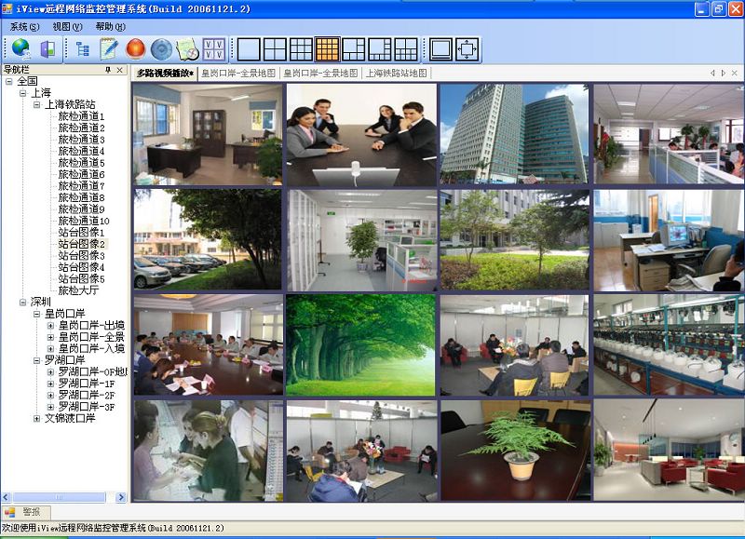
Task: Expand the 皇岗口岸-出境 tree node
Action: [50, 326]
